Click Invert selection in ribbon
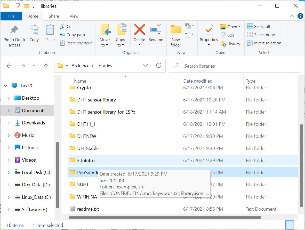The height and width of the screenshot is (230, 305). 264,43
